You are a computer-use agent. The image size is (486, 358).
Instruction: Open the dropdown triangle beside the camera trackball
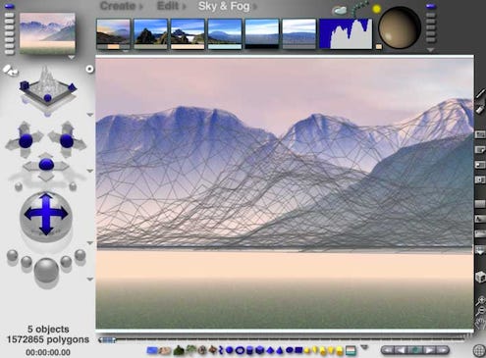pos(90,243)
